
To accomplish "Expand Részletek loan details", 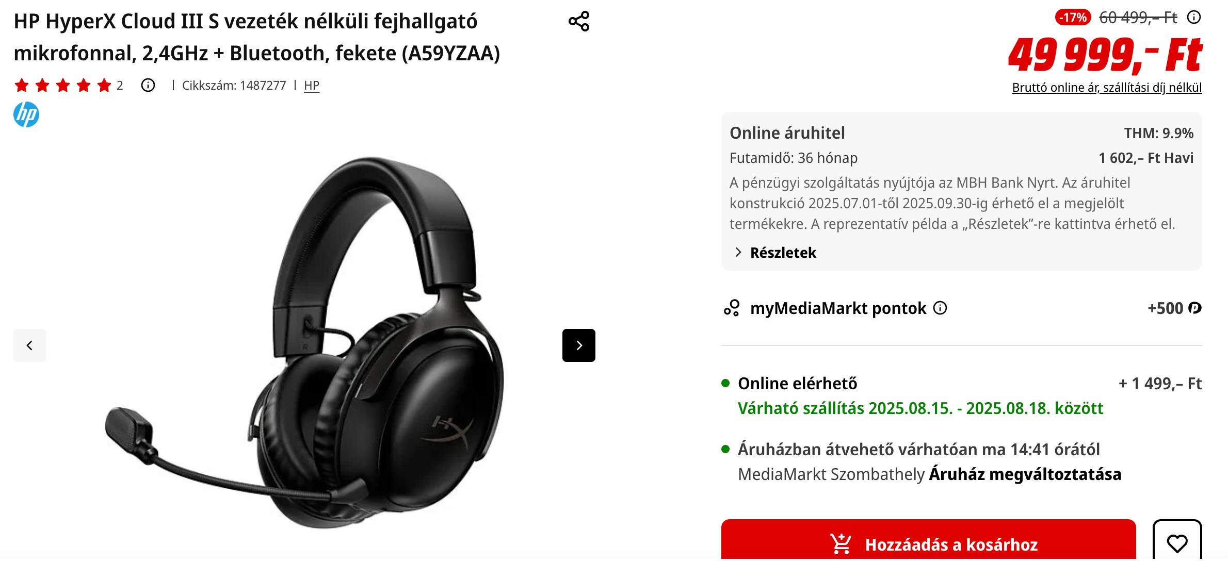I will point(783,253).
